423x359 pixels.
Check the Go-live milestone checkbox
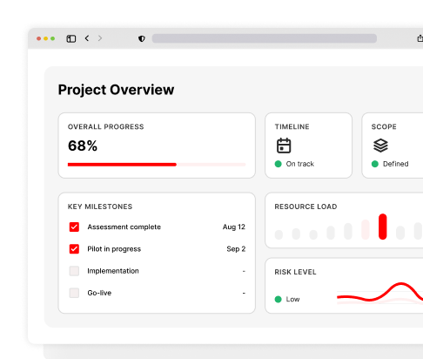[74, 293]
